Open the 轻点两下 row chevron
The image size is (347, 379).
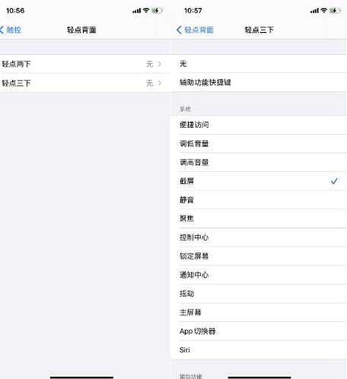[159, 64]
